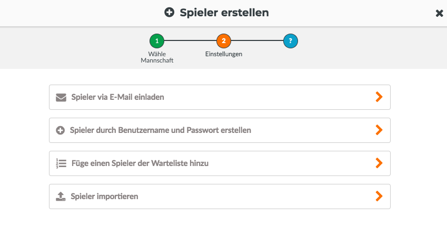This screenshot has height=238, width=447.
Task: Click the plus icon next to Spieler erstellen title
Action: 170,13
